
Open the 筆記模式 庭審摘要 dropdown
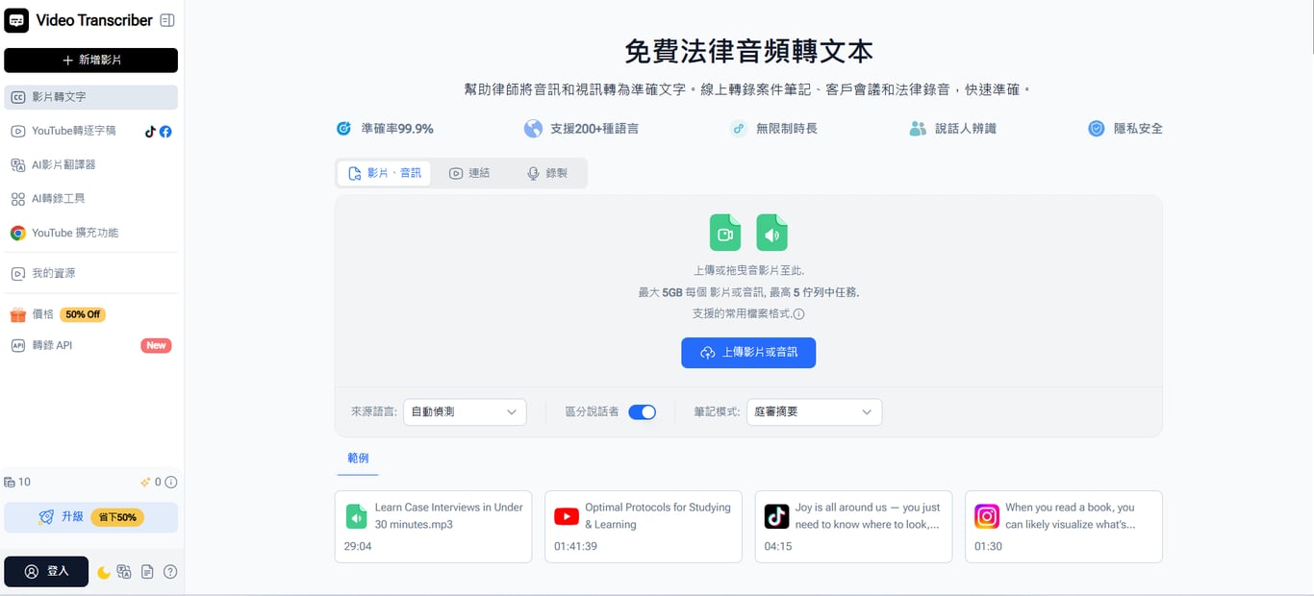coord(814,412)
